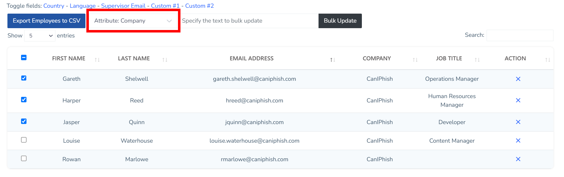The width and height of the screenshot is (564, 177).
Task: Sort by Company column header
Action: [377, 58]
